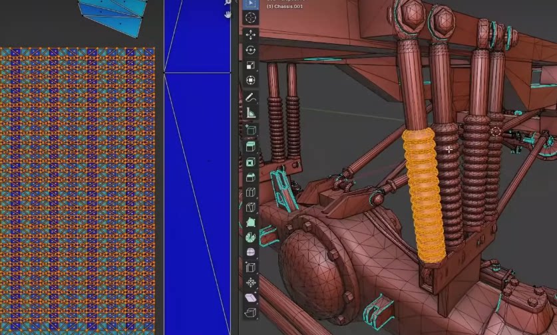The height and width of the screenshot is (335, 557).
Task: Activate the Edge Slide tool
Action: 250,267
